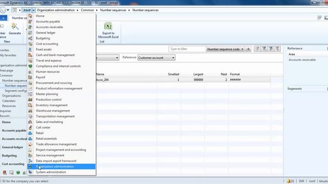Click the arrow search button after filter field
Viewport: 328px width, 184px height.
(x=248, y=49)
